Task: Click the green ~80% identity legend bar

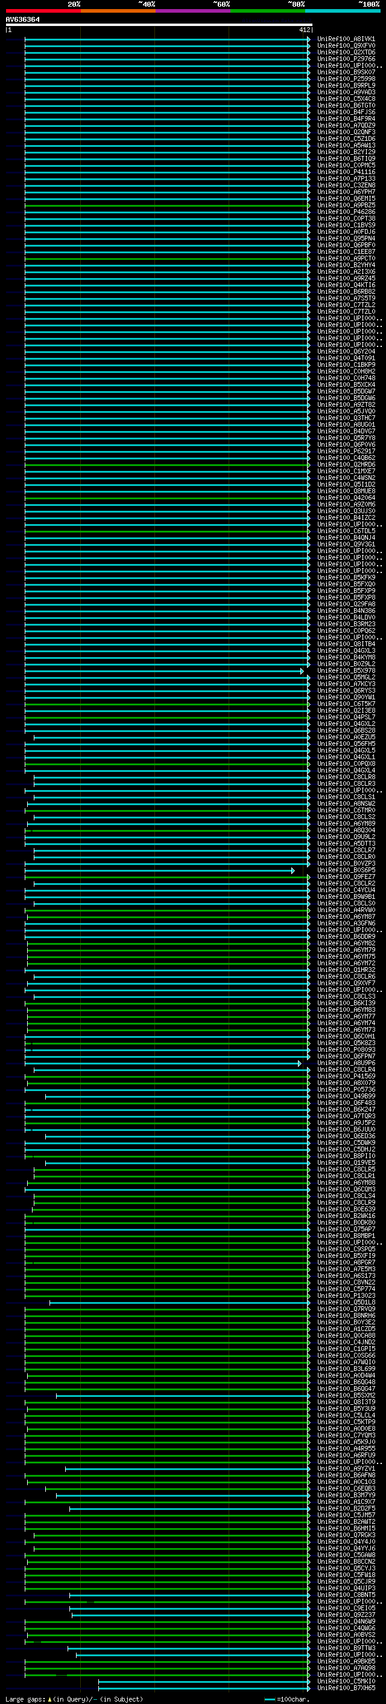Action: (268, 11)
